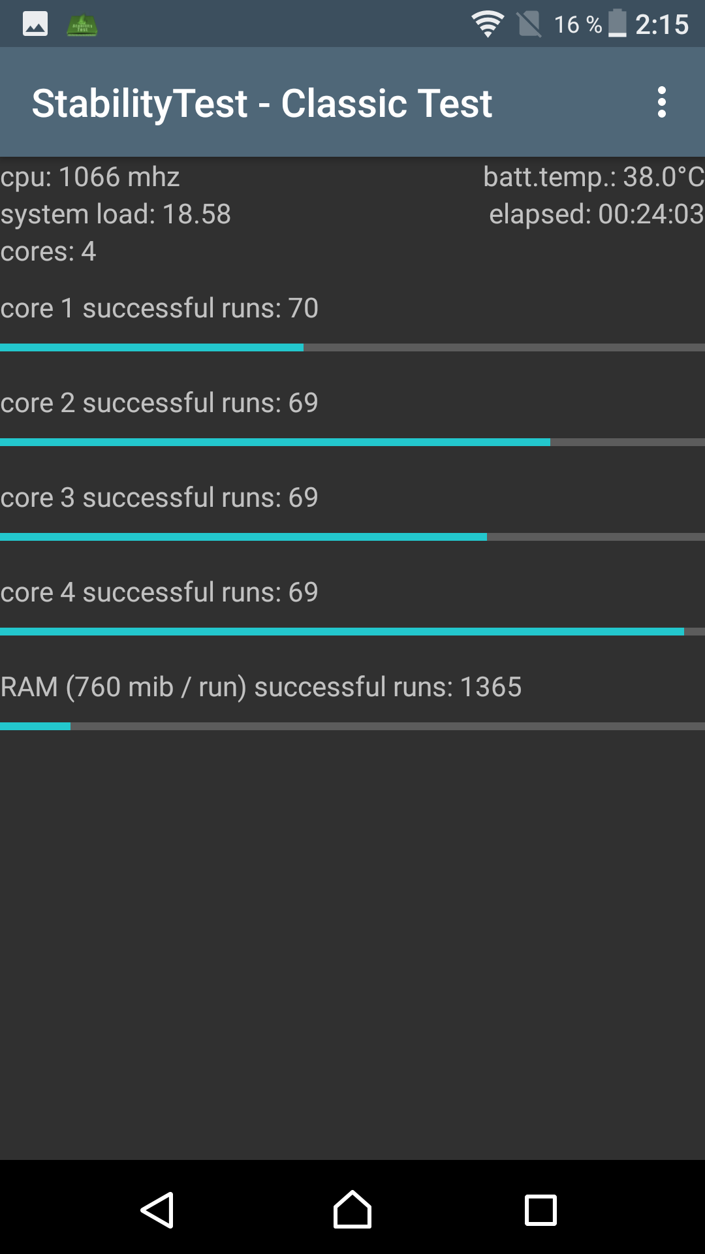Tap the elapsed time counter
Screen dimensions: 705x1254
[596, 214]
